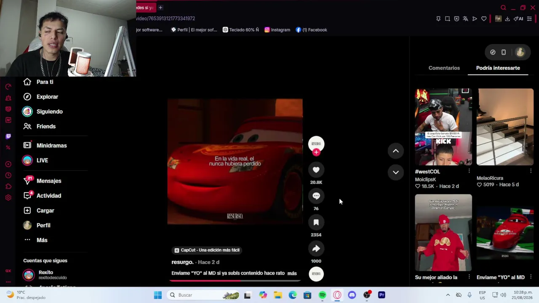
Task: Open the history clock in the browser sidebar
Action: (x=8, y=175)
